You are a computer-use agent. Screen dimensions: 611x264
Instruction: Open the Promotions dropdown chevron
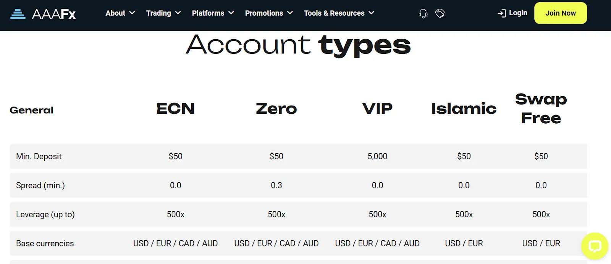click(290, 13)
